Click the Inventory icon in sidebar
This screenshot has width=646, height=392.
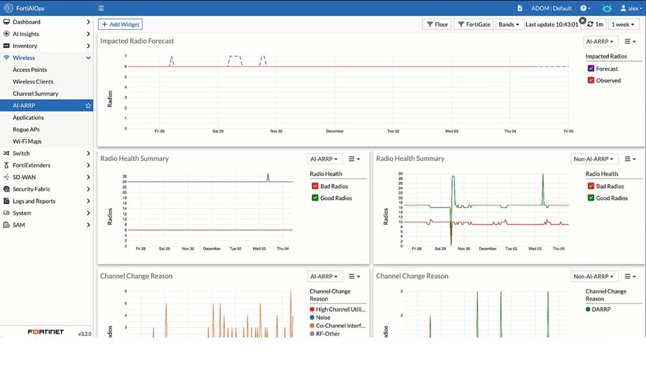pos(6,46)
